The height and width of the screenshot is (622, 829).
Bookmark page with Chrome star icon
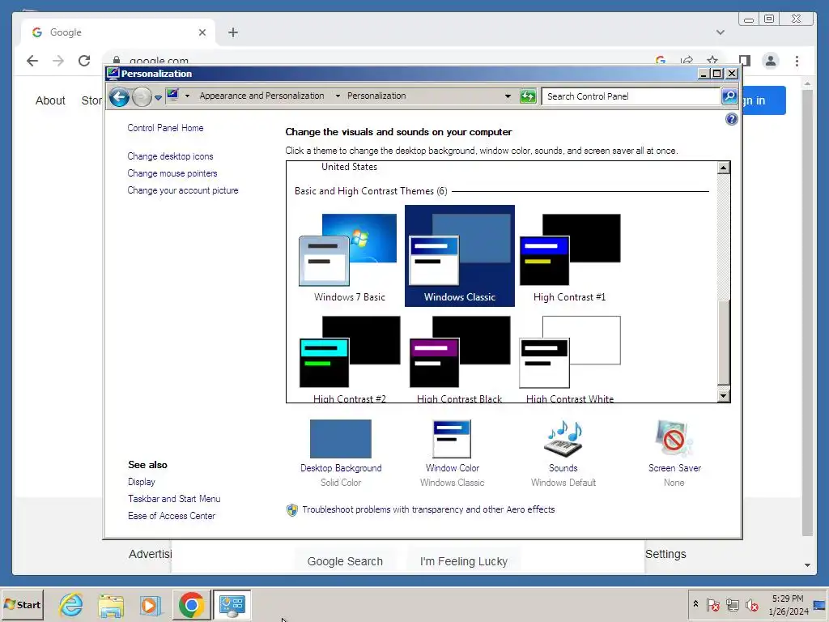(712, 60)
